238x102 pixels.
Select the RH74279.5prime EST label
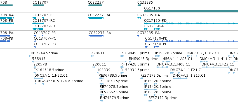114,98
